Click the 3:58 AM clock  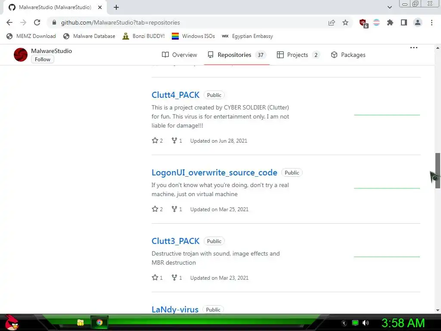403,323
